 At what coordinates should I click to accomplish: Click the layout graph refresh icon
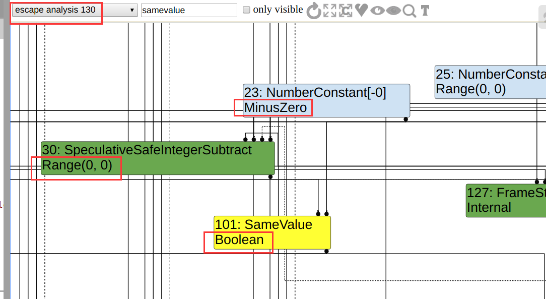314,11
